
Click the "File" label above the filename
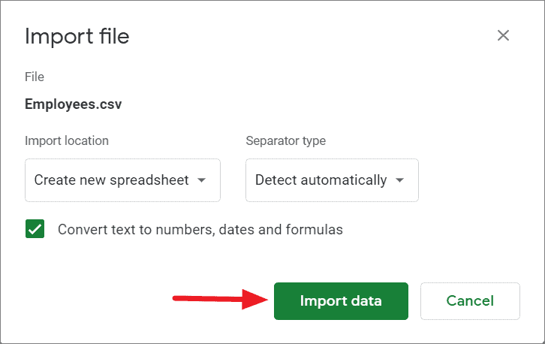pyautogui.click(x=35, y=77)
